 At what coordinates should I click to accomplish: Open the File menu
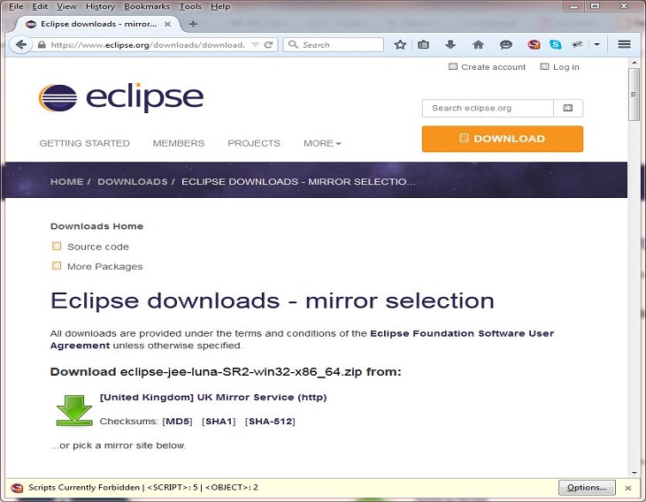[16, 6]
